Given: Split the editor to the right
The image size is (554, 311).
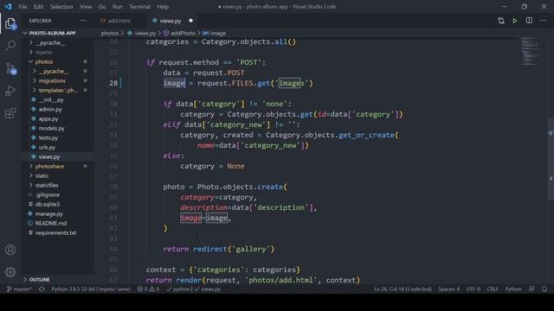Looking at the screenshot, I should [529, 21].
